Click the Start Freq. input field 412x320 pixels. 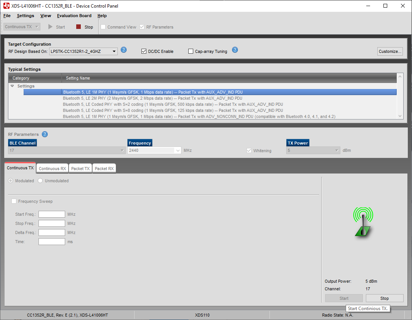[52, 214]
